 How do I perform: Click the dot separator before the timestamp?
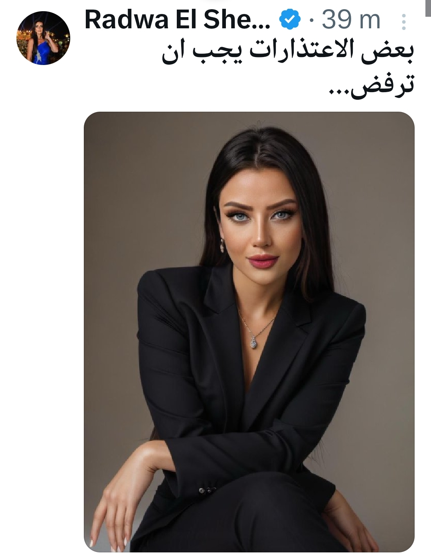click(x=312, y=21)
